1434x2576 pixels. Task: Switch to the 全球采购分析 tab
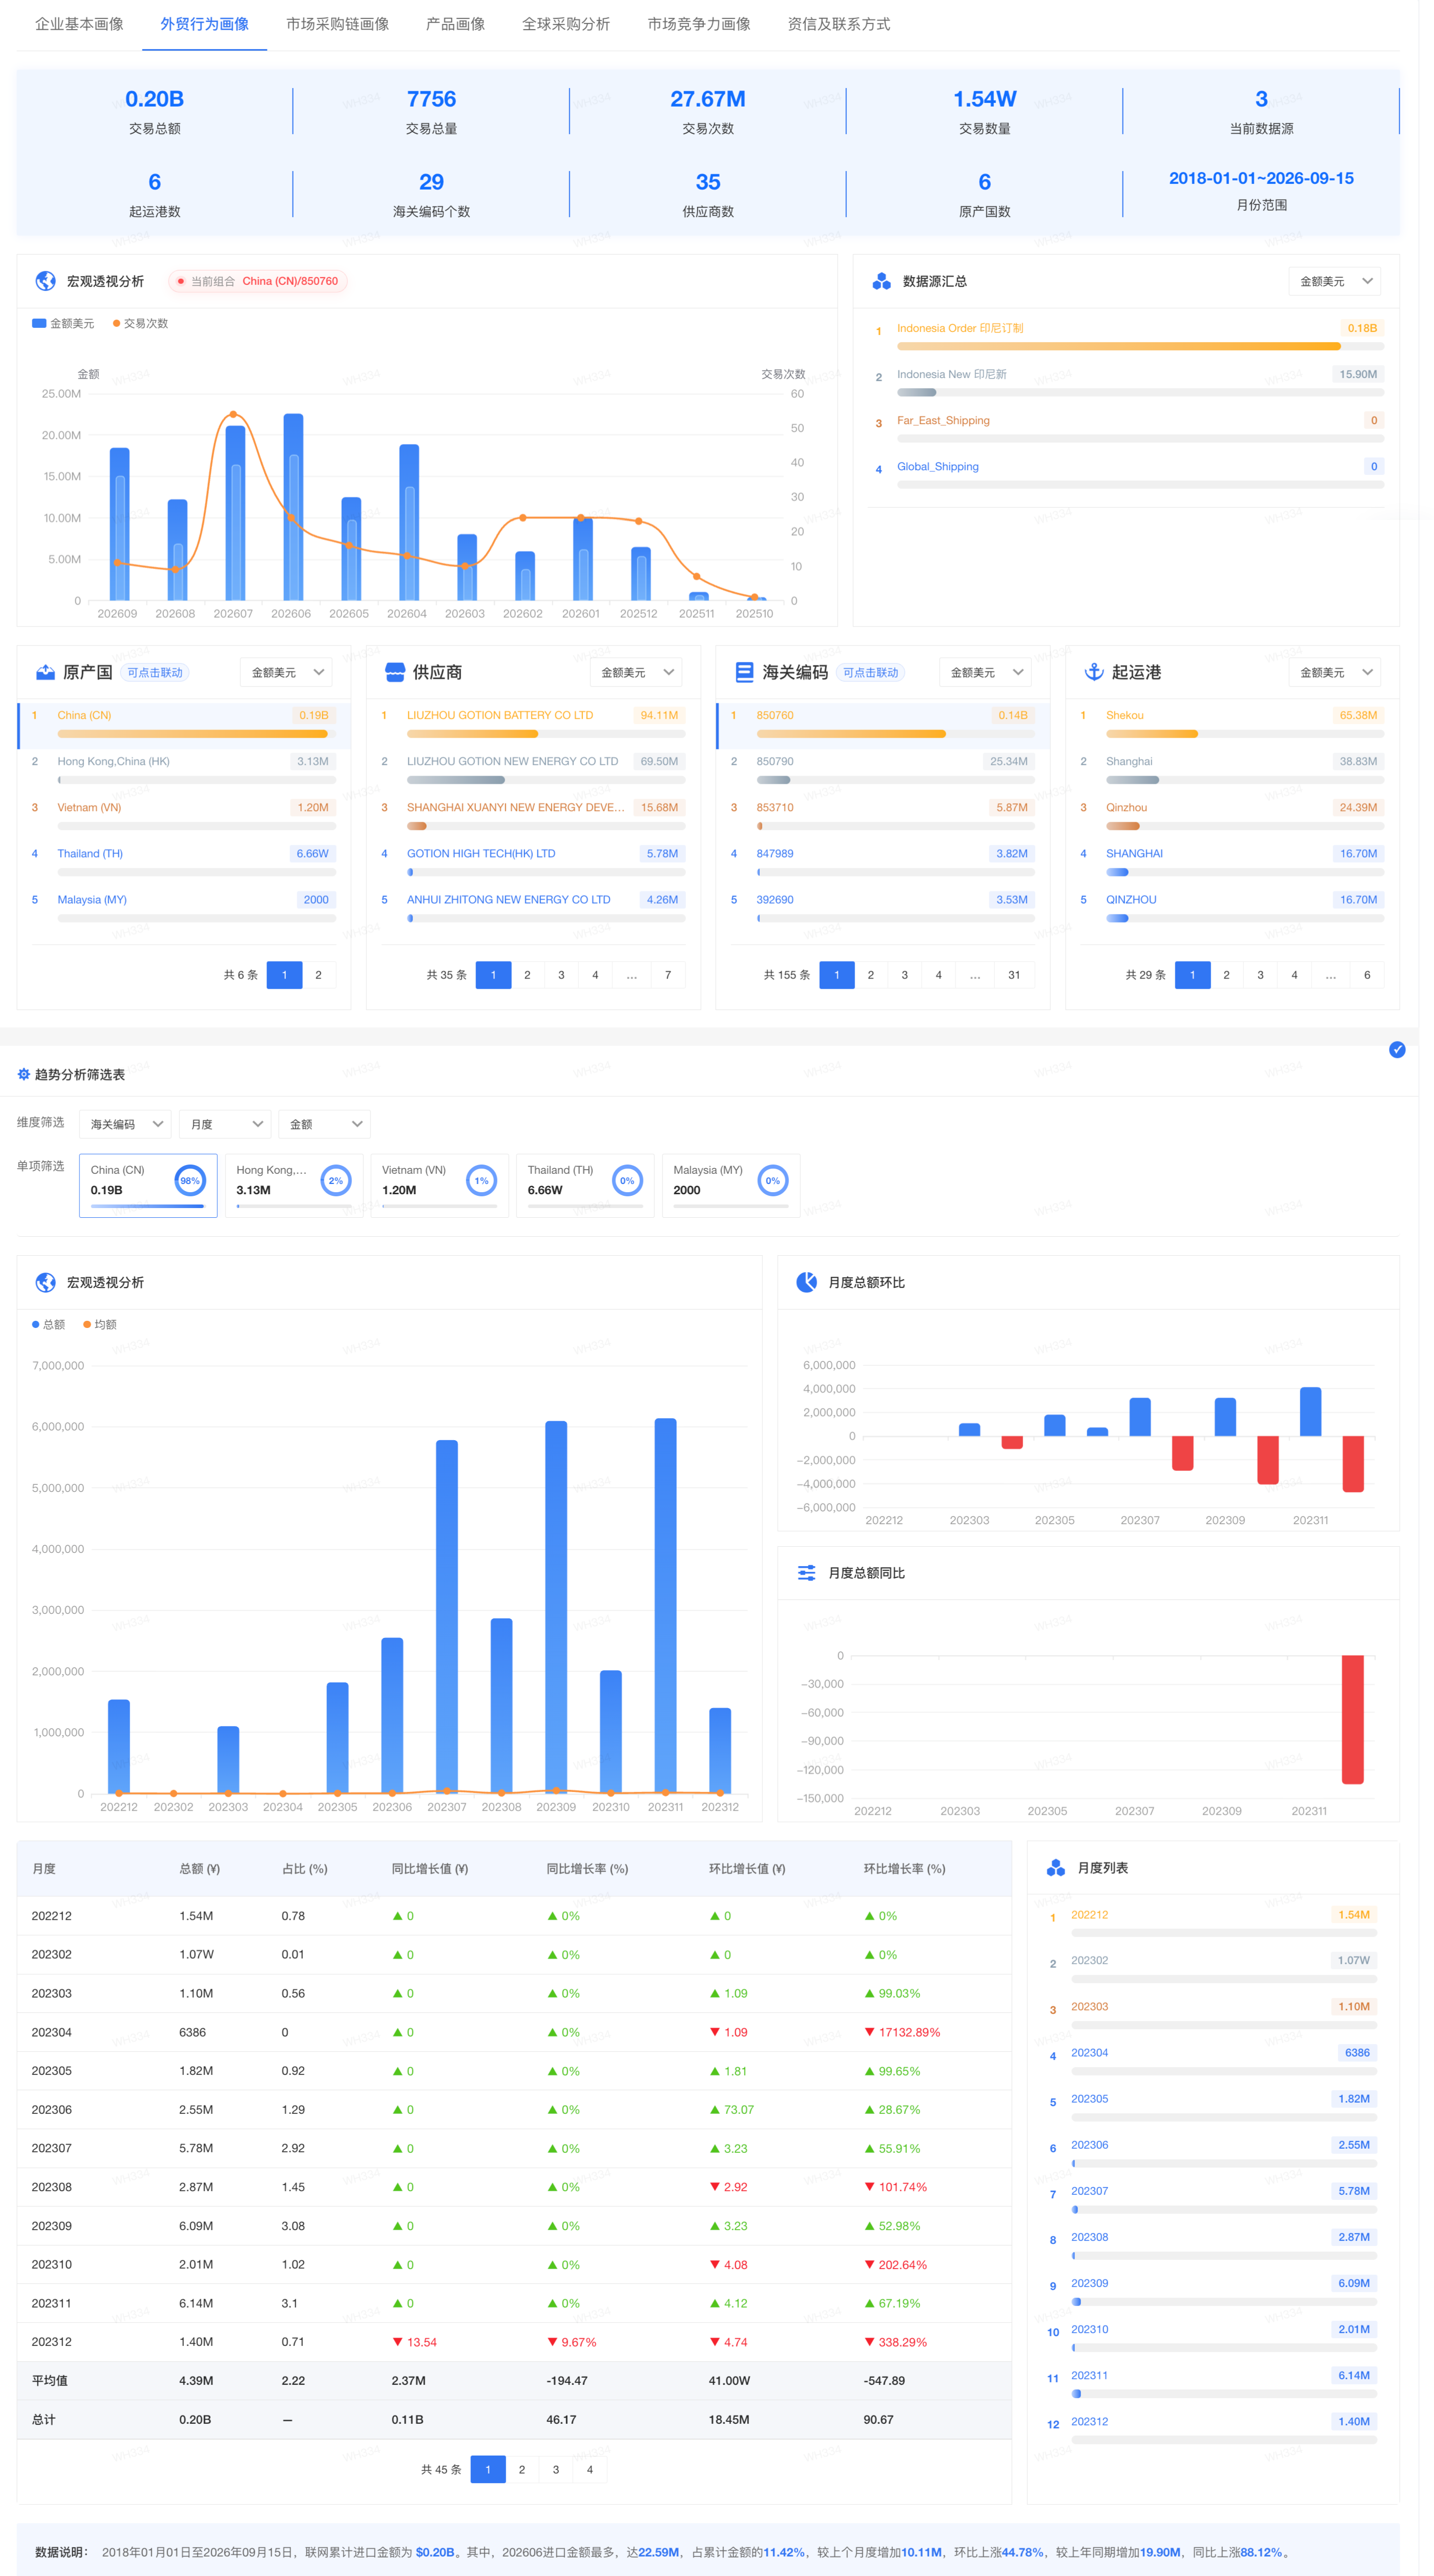(566, 24)
